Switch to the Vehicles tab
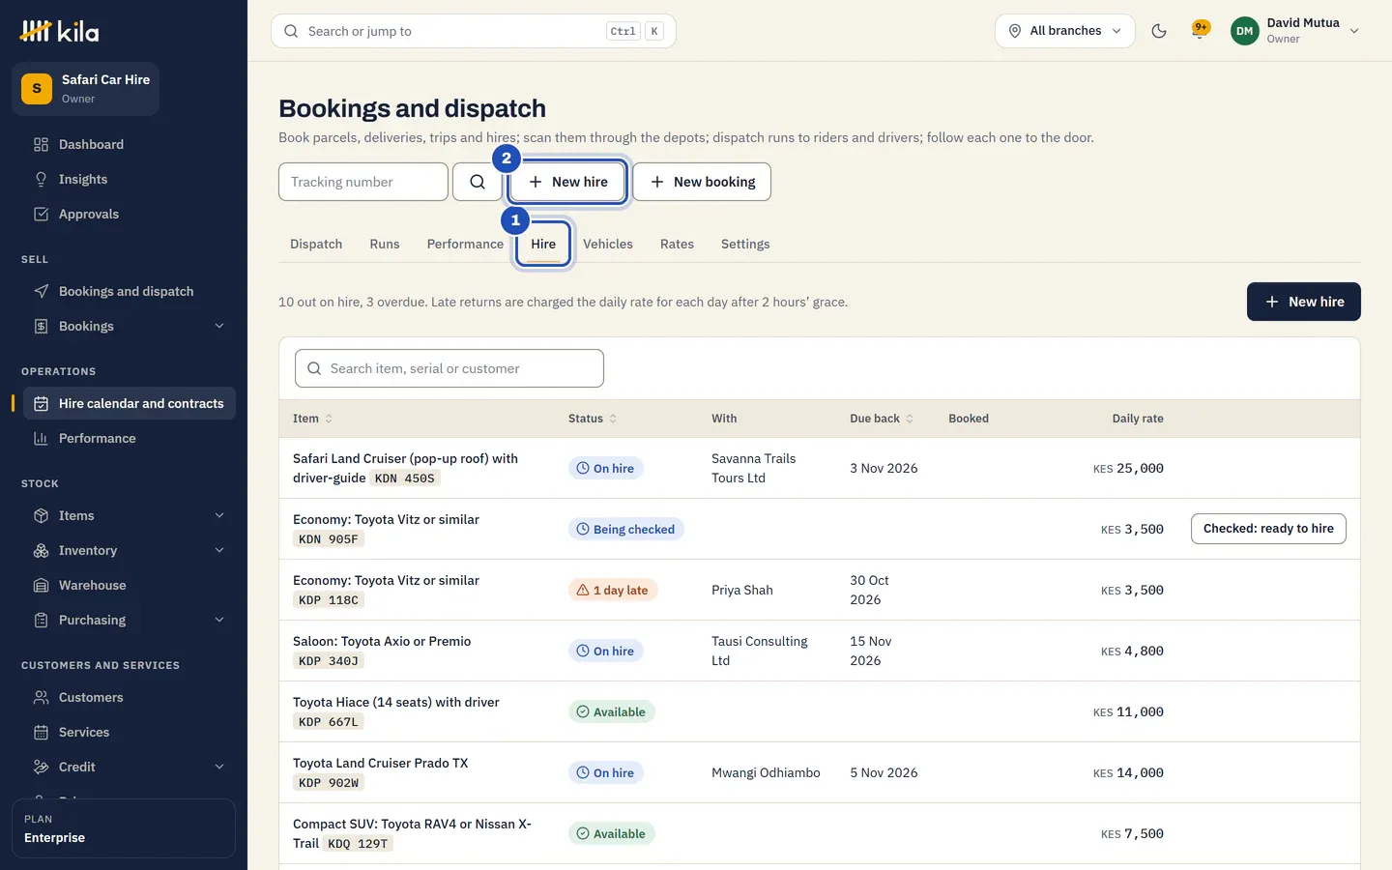Viewport: 1392px width, 870px height. 608,244
